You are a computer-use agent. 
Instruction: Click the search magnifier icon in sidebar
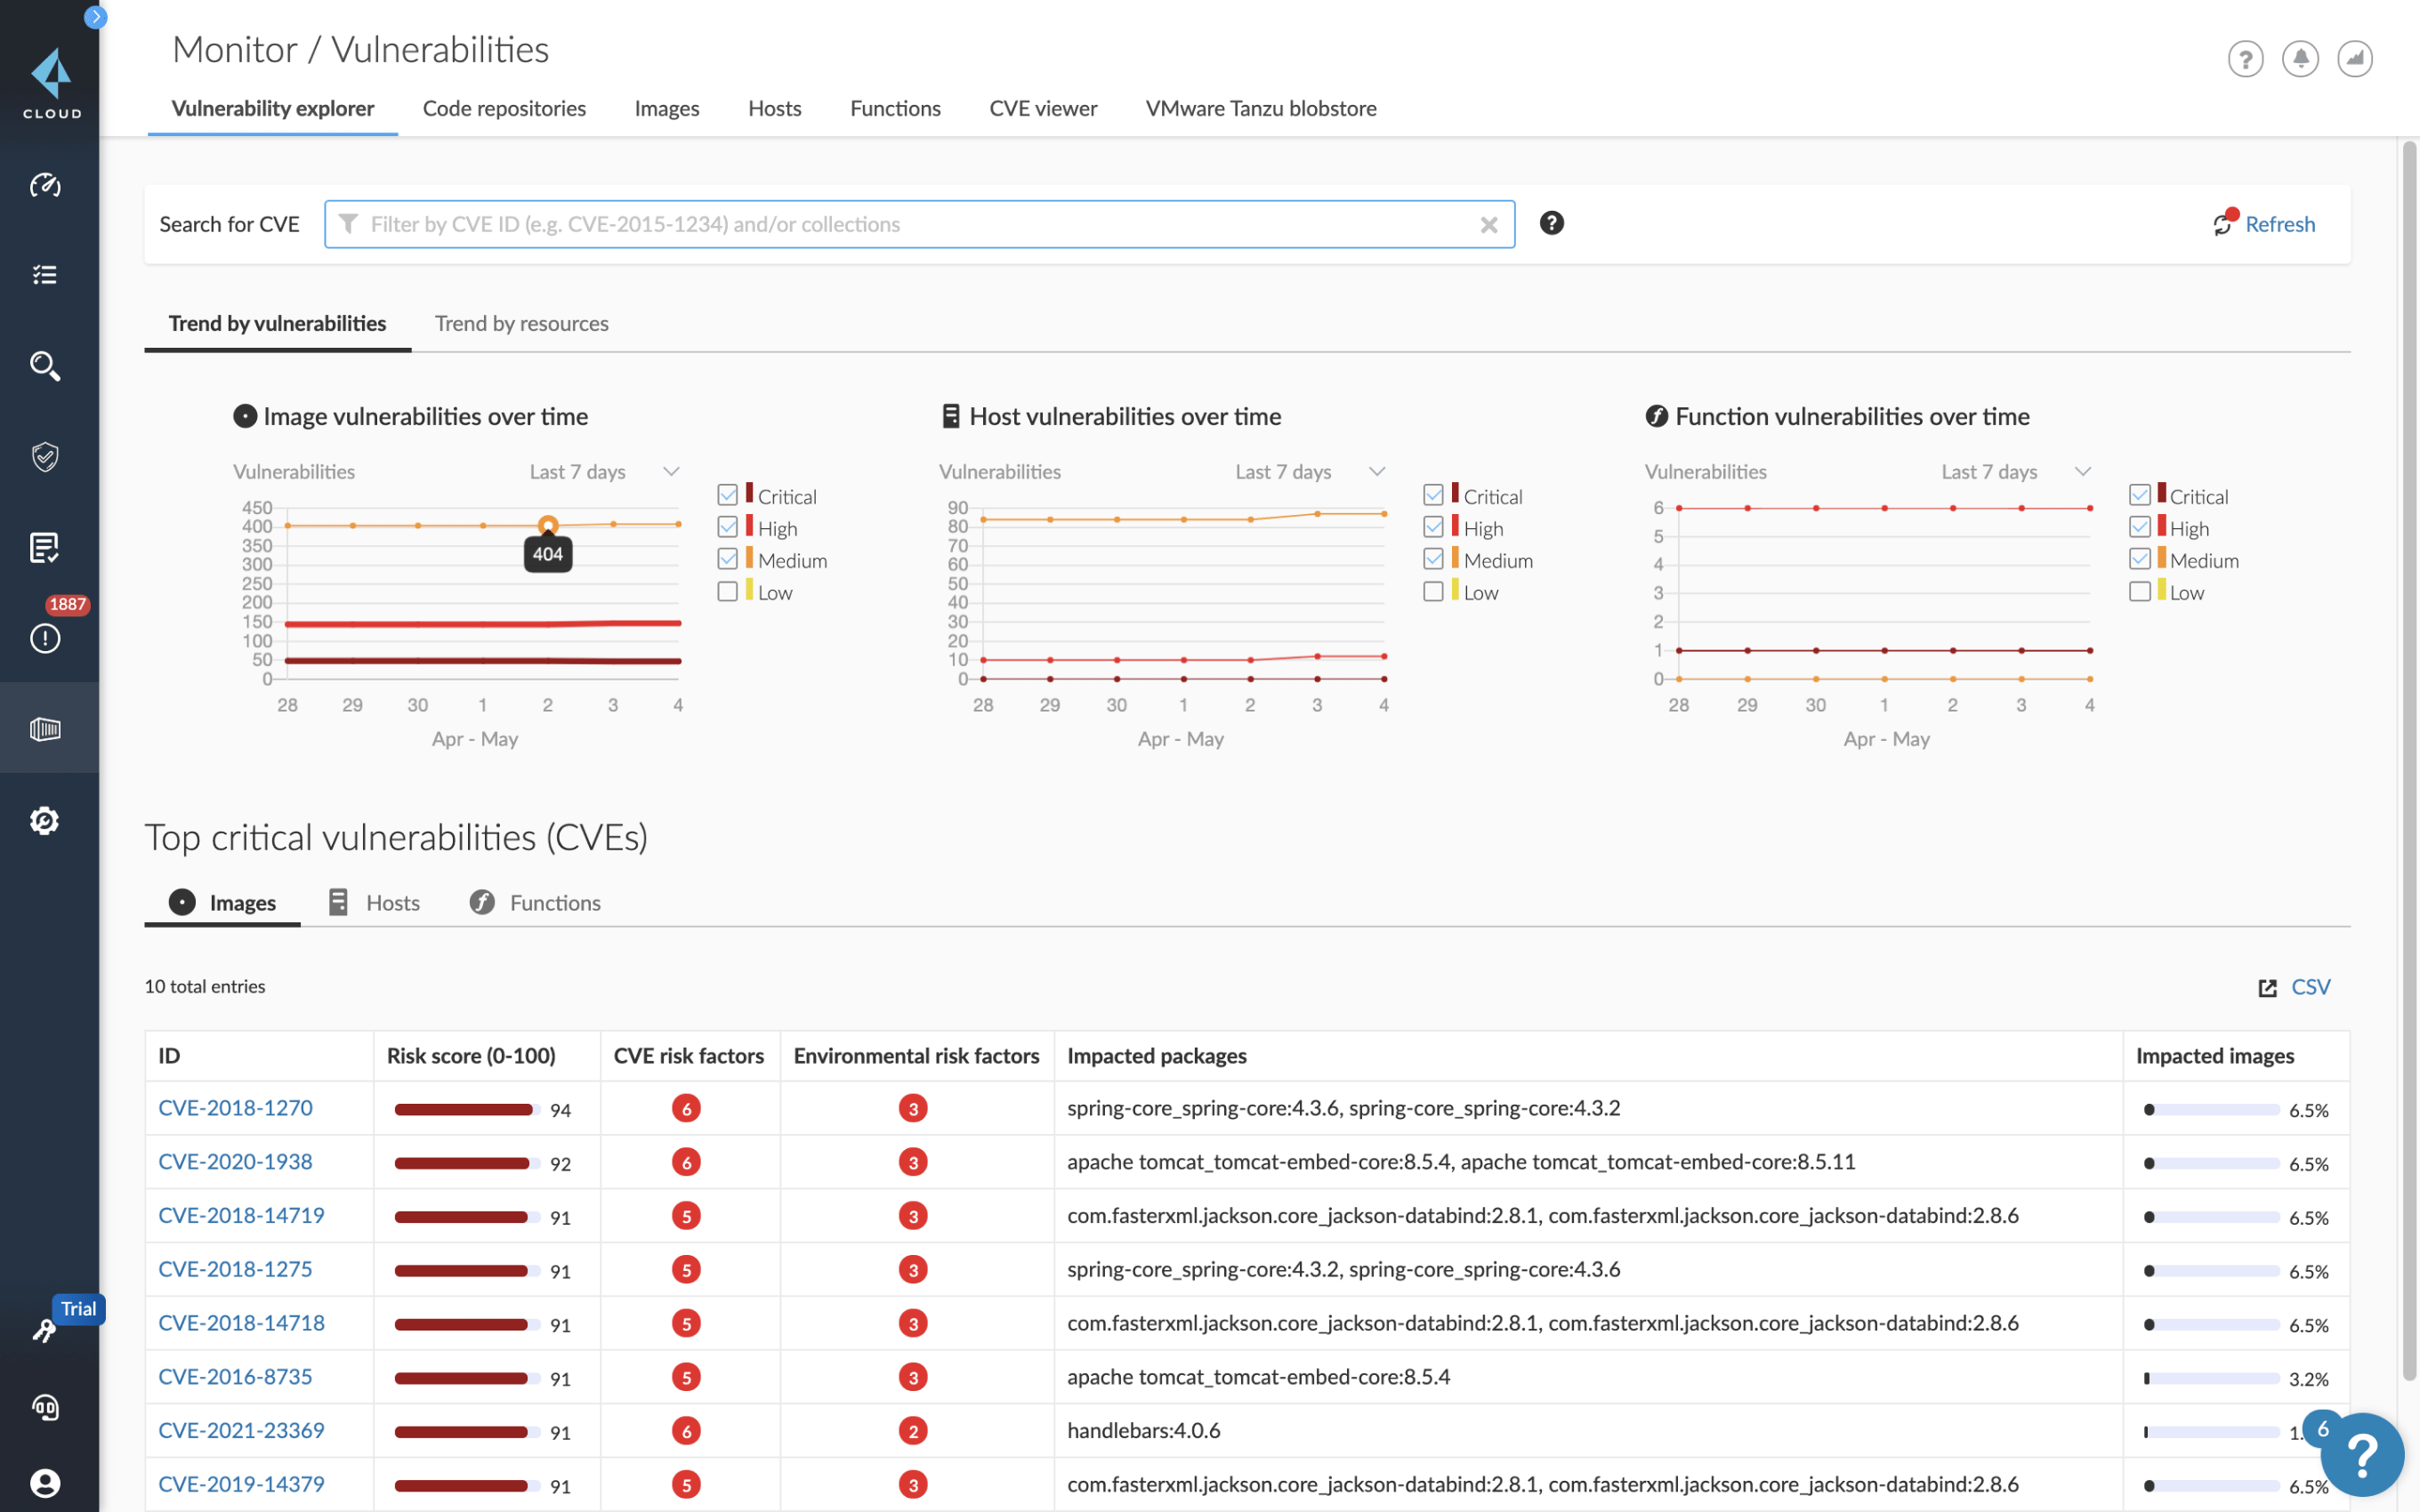[47, 364]
